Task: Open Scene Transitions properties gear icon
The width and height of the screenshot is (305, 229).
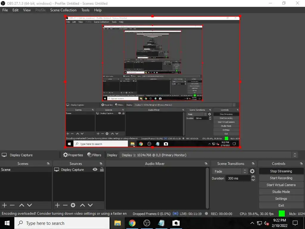Action: (x=252, y=171)
